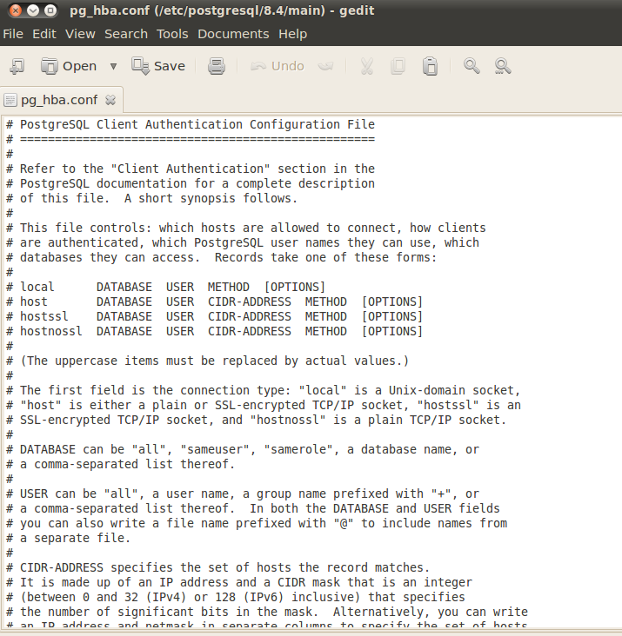The image size is (622, 636).
Task: Click the line "(between 0 and 32 (IPv4)"
Action: (x=236, y=597)
